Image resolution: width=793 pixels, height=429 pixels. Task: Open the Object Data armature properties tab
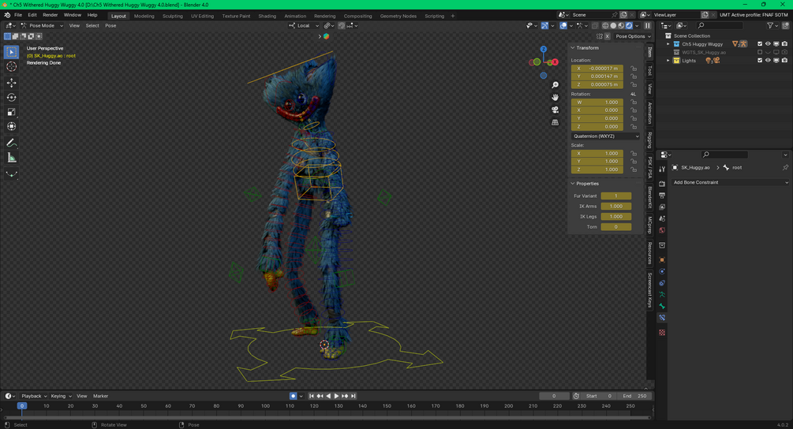pyautogui.click(x=662, y=295)
